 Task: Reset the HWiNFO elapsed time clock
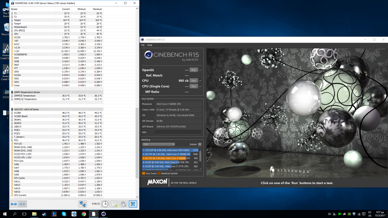[x=105, y=204]
